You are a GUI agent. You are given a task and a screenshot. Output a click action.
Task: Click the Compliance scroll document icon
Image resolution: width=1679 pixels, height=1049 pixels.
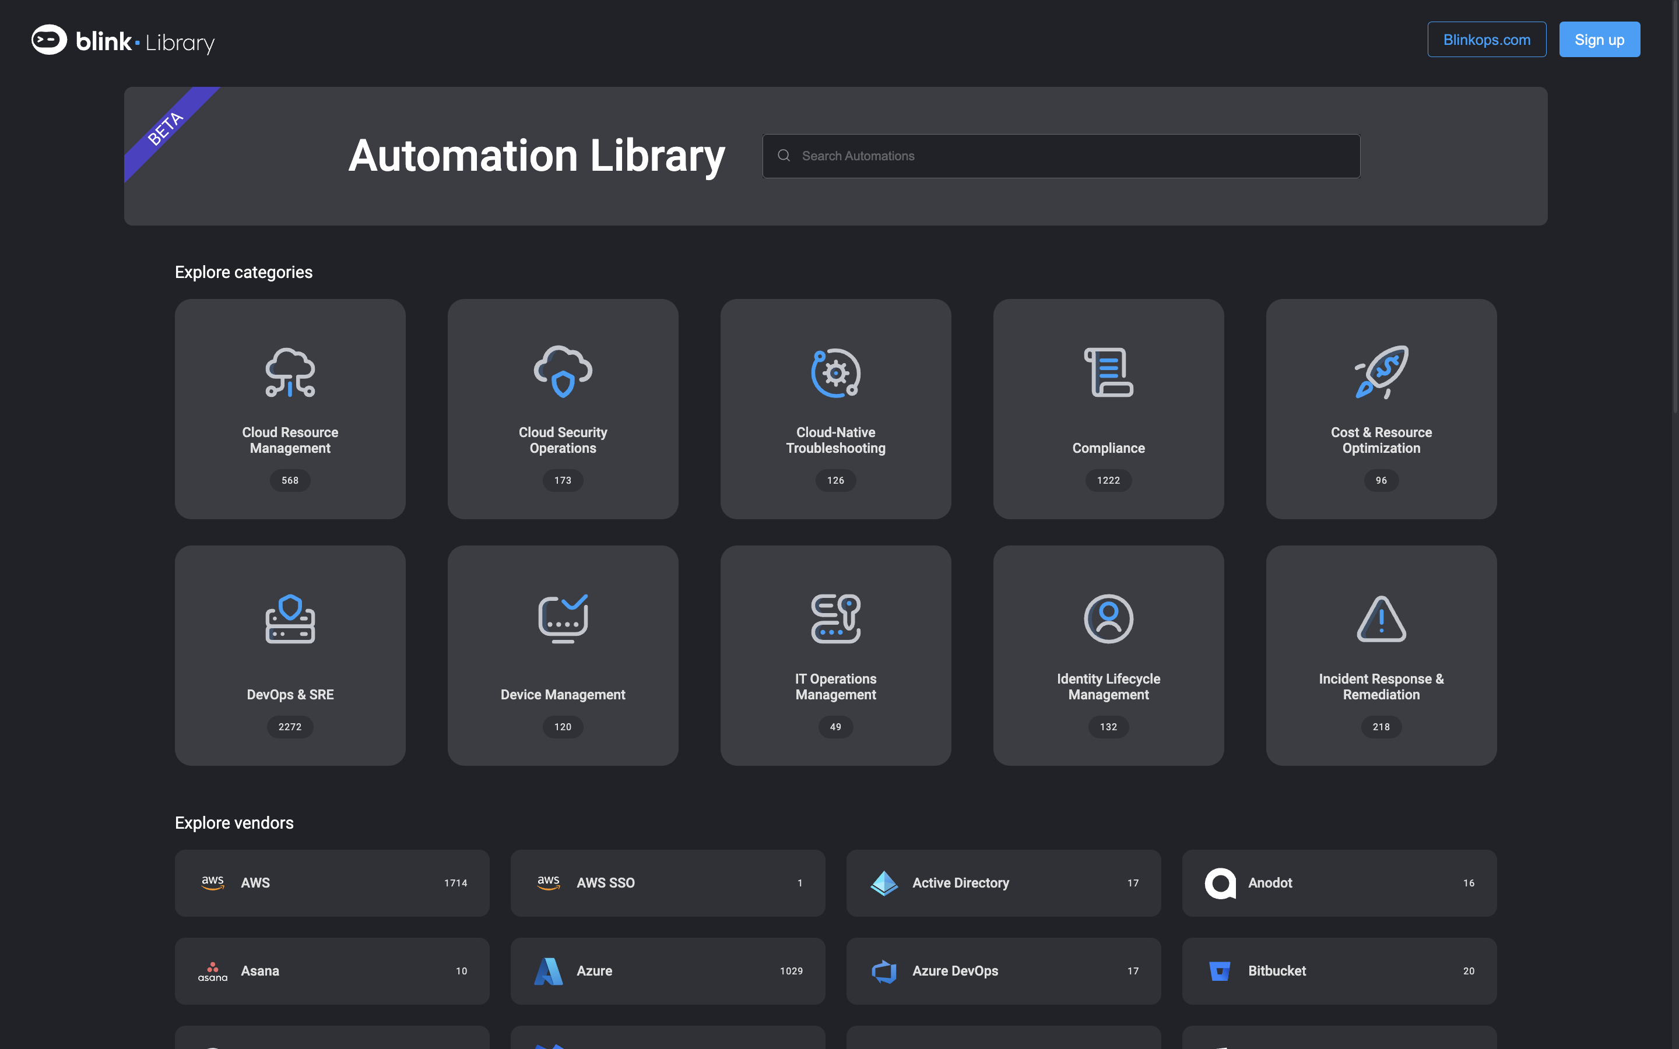point(1107,373)
